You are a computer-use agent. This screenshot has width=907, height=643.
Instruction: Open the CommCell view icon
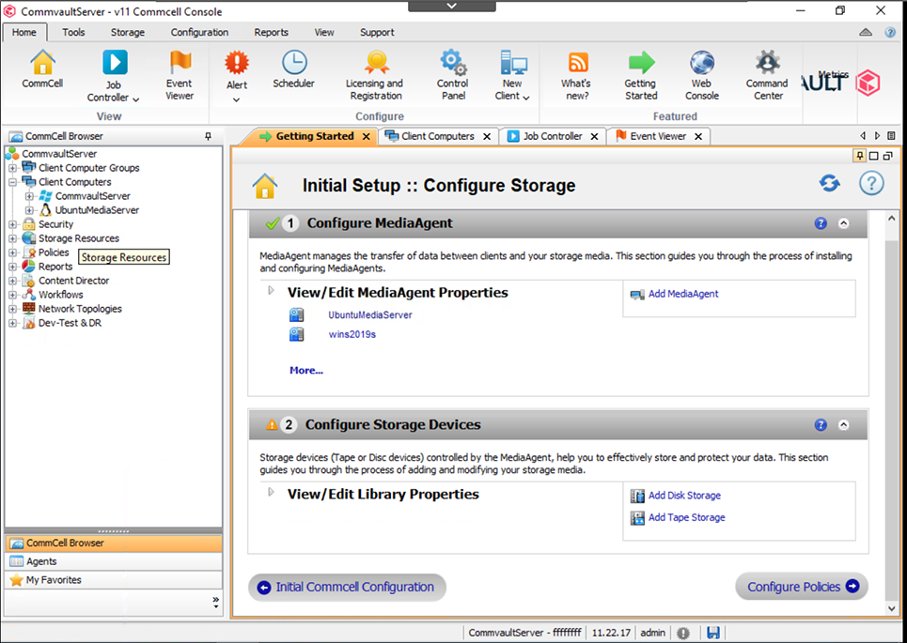43,62
